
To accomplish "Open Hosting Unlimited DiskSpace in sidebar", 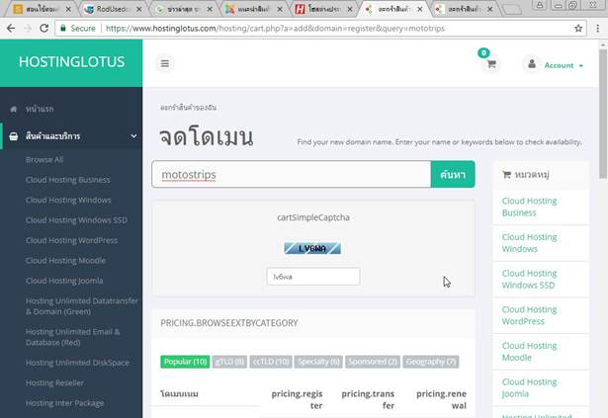I will pos(77,363).
